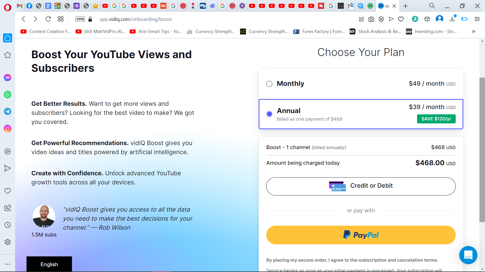Select the Monthly plan radio button
Viewport: 485px width, 272px height.
pos(269,84)
